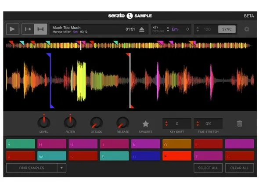Click the Time Stretch stepper arrows
Image resolution: width=259 pixels, height=190 pixels.
click(198, 123)
